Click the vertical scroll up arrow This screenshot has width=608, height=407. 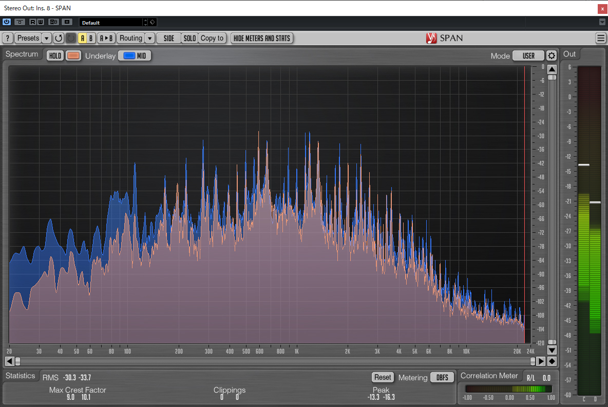[552, 69]
